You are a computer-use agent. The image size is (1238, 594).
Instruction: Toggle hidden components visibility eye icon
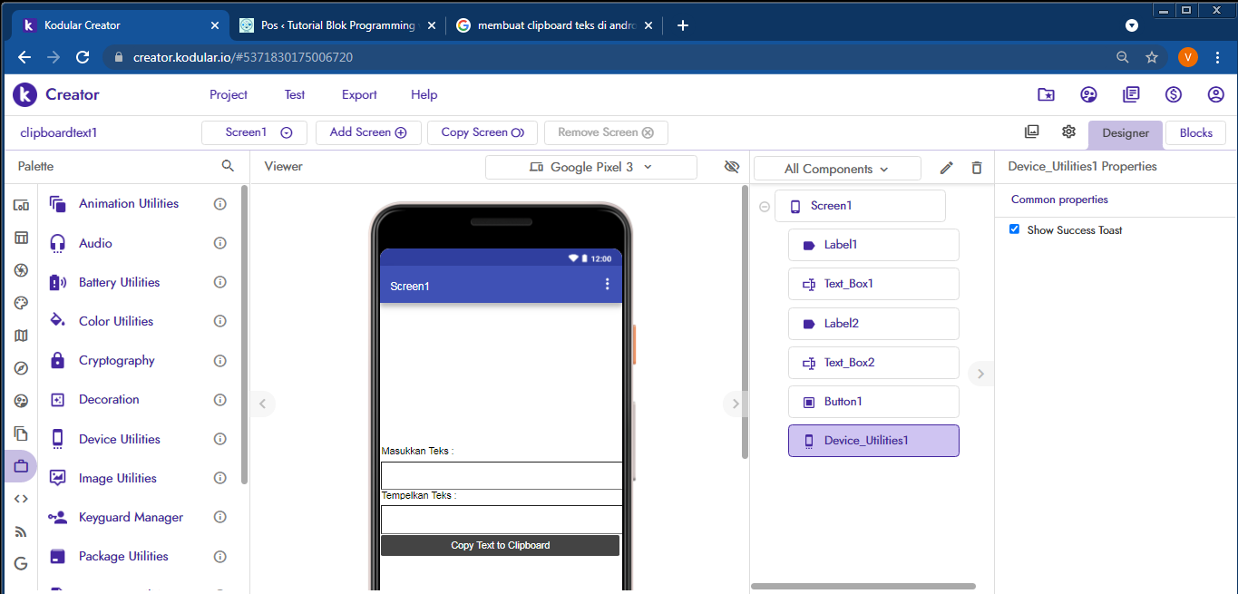[x=732, y=167]
